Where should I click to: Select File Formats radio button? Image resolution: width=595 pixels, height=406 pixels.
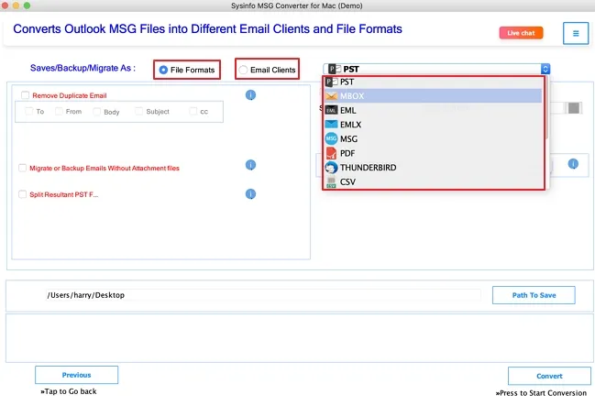coord(163,70)
